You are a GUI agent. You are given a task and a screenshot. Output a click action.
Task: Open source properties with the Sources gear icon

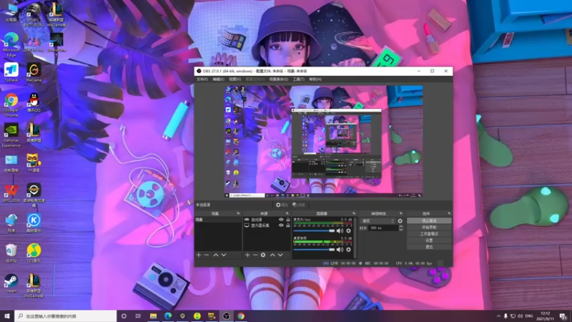263,255
